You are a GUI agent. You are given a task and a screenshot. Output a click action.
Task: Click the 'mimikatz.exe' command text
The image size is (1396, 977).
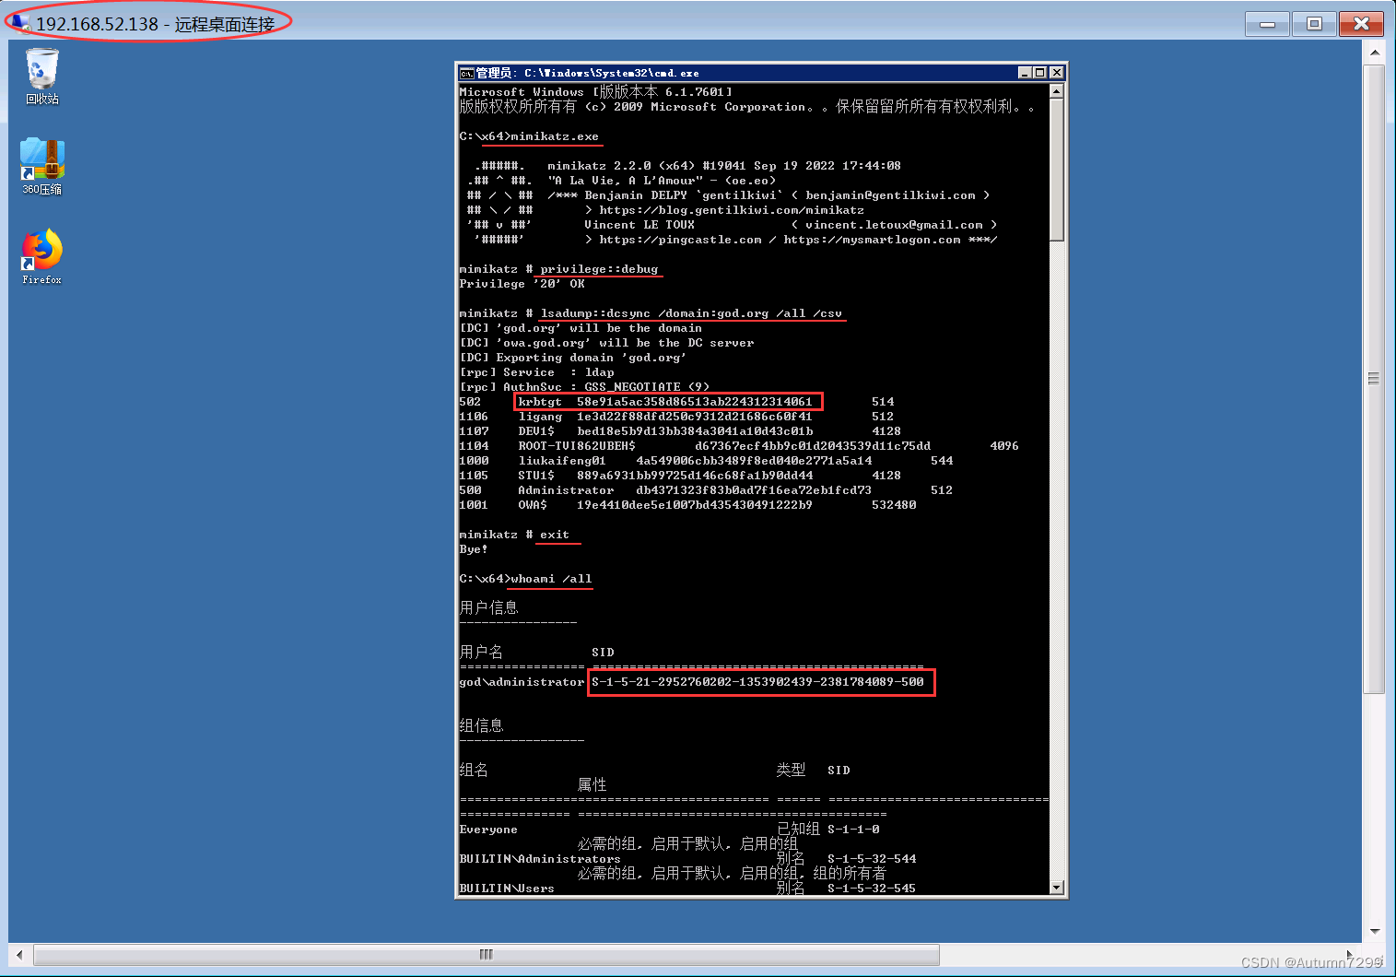click(555, 136)
